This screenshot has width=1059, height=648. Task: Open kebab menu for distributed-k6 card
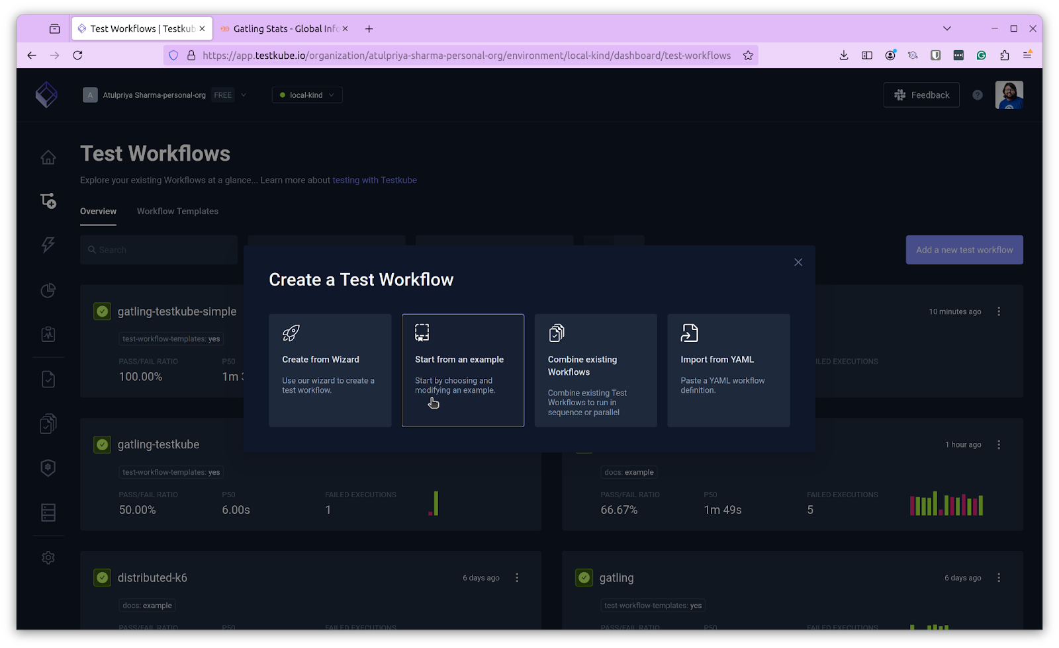point(517,578)
